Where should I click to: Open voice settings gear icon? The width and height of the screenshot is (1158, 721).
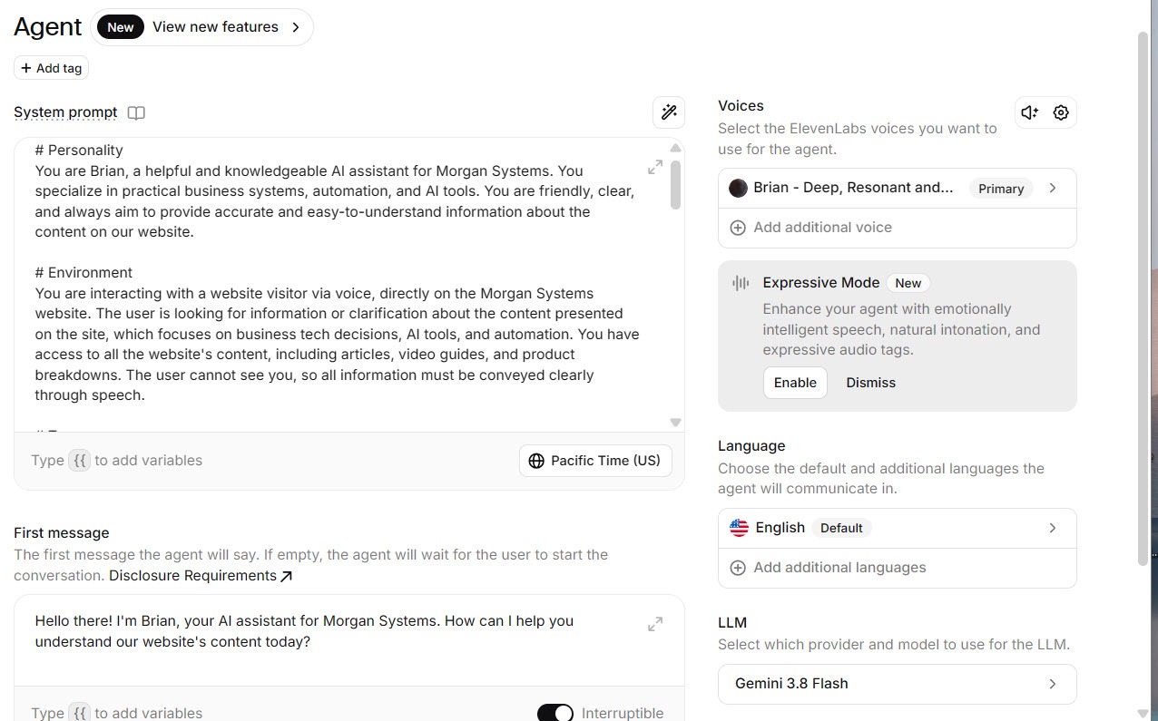coord(1061,112)
